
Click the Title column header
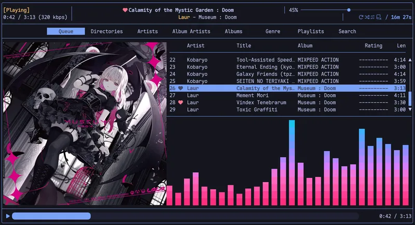[x=244, y=46]
